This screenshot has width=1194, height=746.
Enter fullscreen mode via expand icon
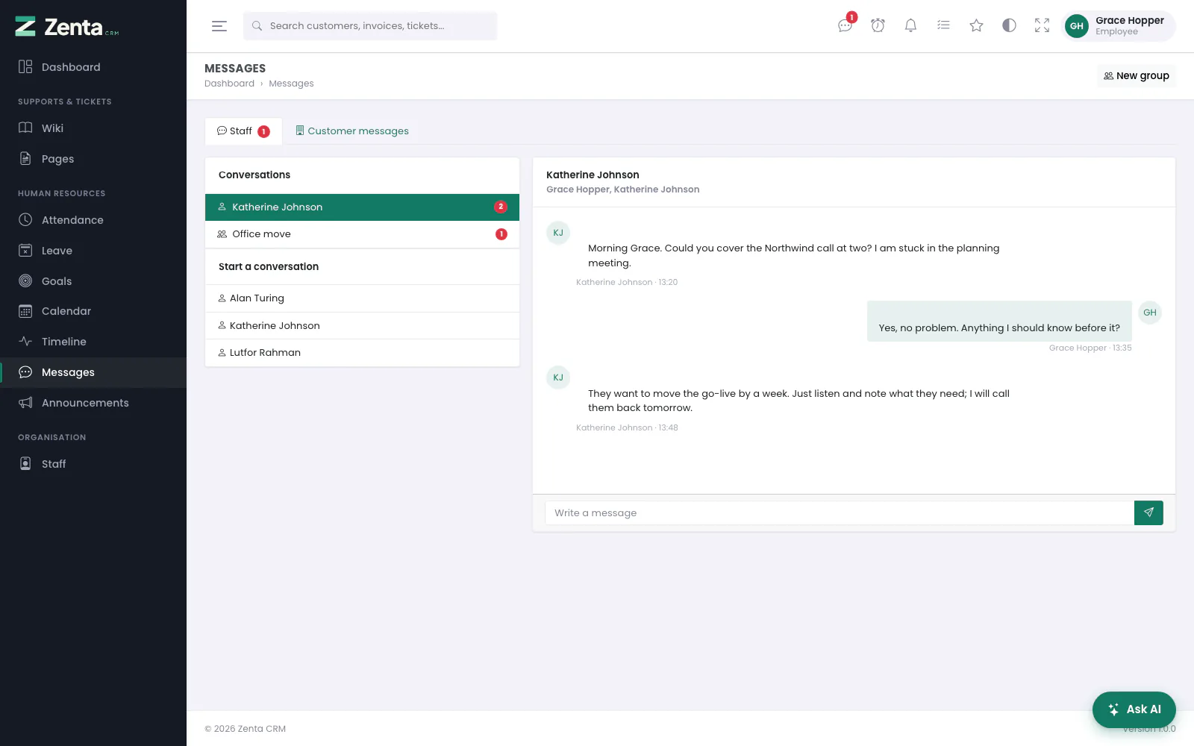click(x=1042, y=26)
